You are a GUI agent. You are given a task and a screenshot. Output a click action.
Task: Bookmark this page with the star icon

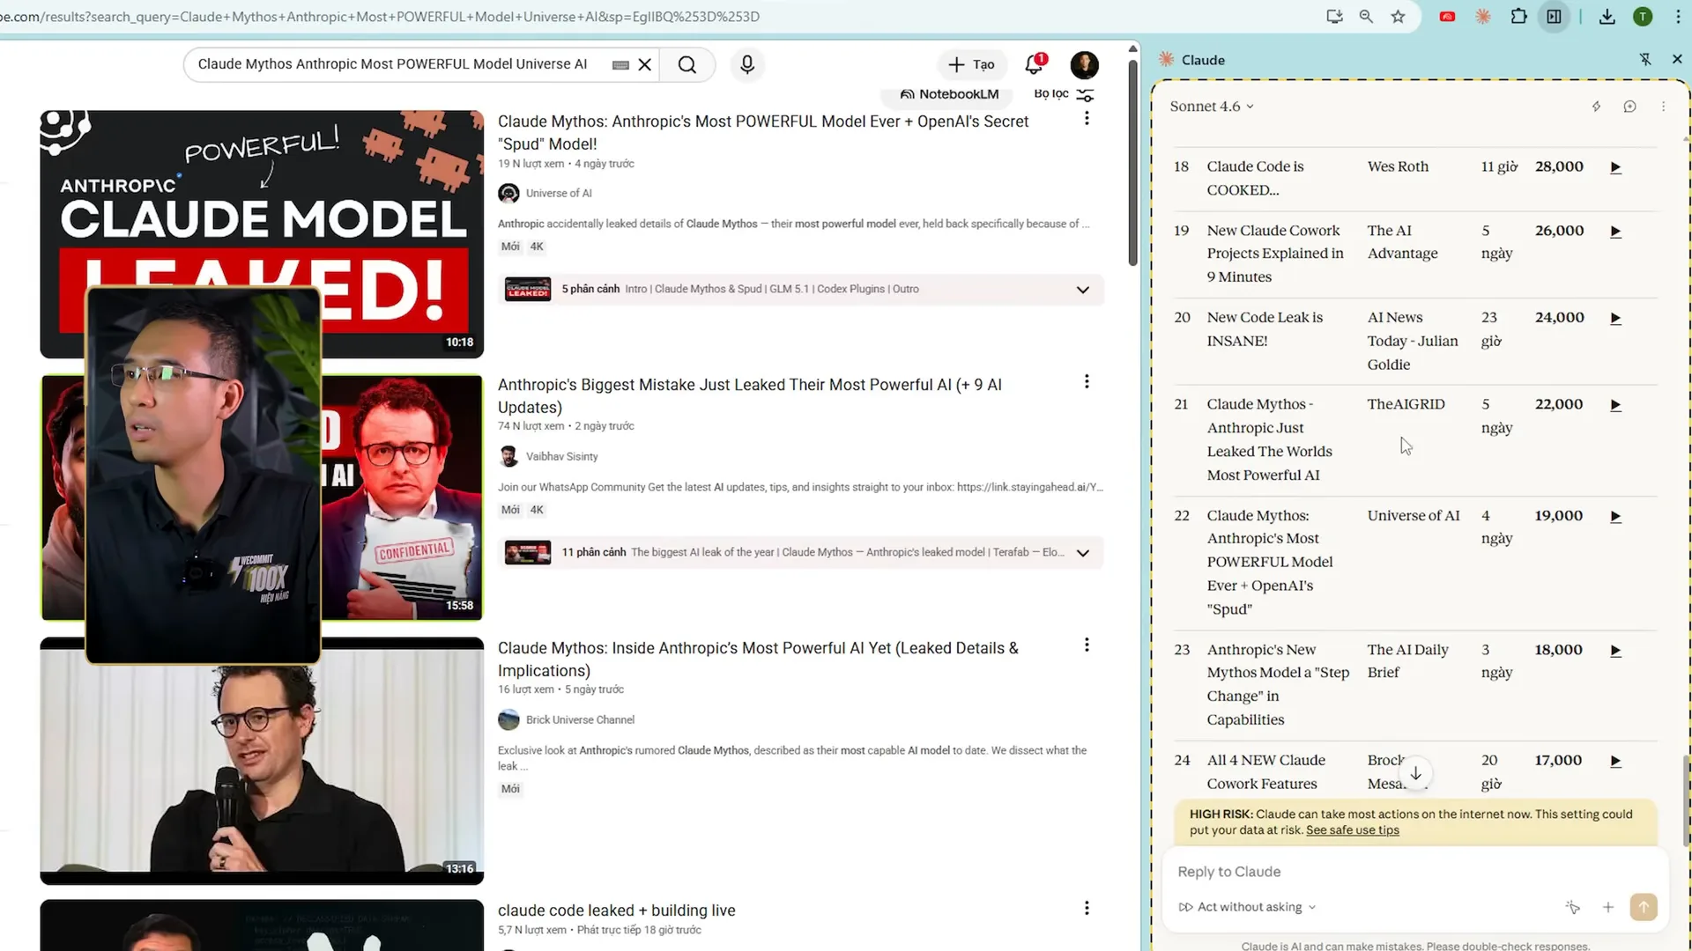click(1399, 17)
